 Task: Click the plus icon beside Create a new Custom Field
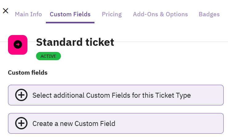[21, 123]
